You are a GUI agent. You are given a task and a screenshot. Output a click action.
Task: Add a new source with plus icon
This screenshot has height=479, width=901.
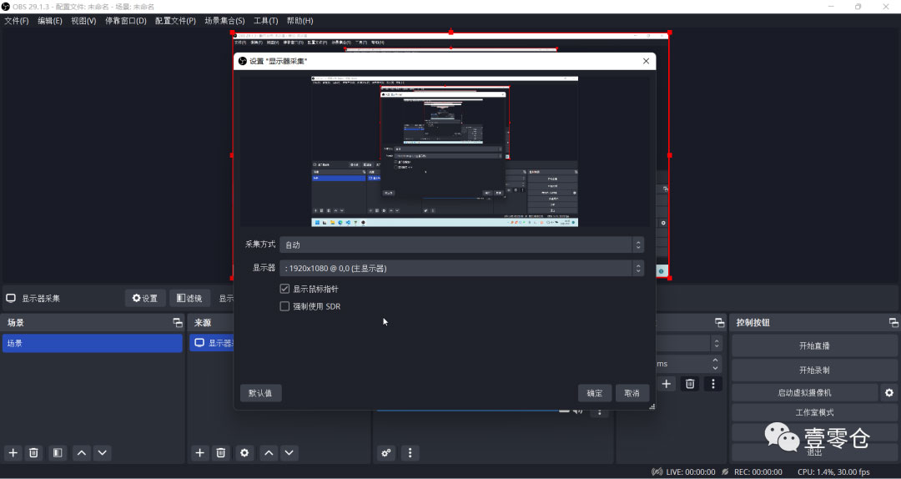click(x=199, y=452)
